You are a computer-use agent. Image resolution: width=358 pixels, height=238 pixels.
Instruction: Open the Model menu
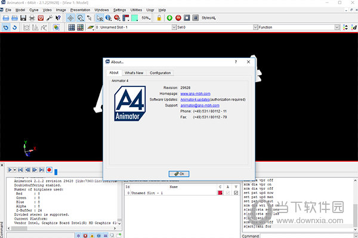point(20,10)
